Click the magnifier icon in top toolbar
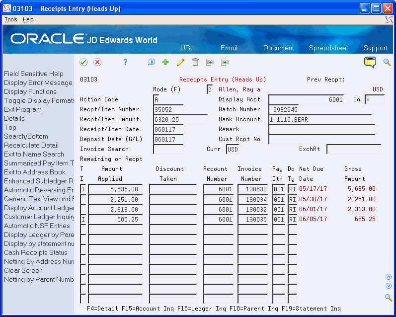This screenshot has width=396, height=317. [x=387, y=62]
